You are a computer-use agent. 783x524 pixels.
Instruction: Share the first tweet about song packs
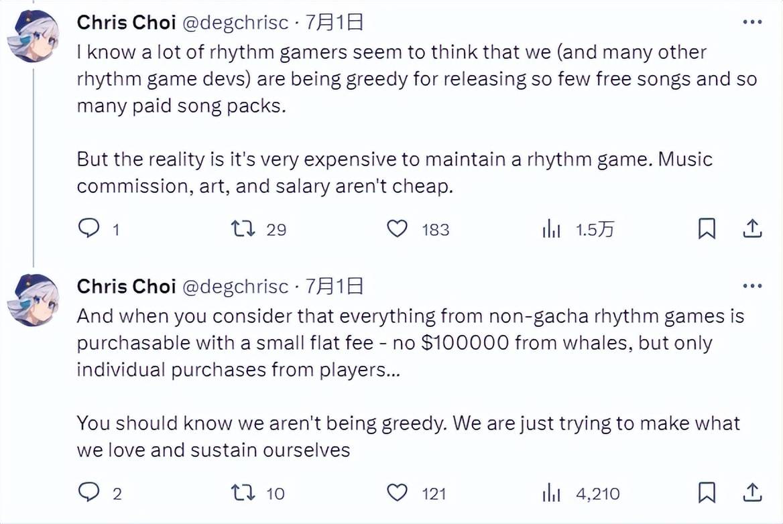click(752, 229)
